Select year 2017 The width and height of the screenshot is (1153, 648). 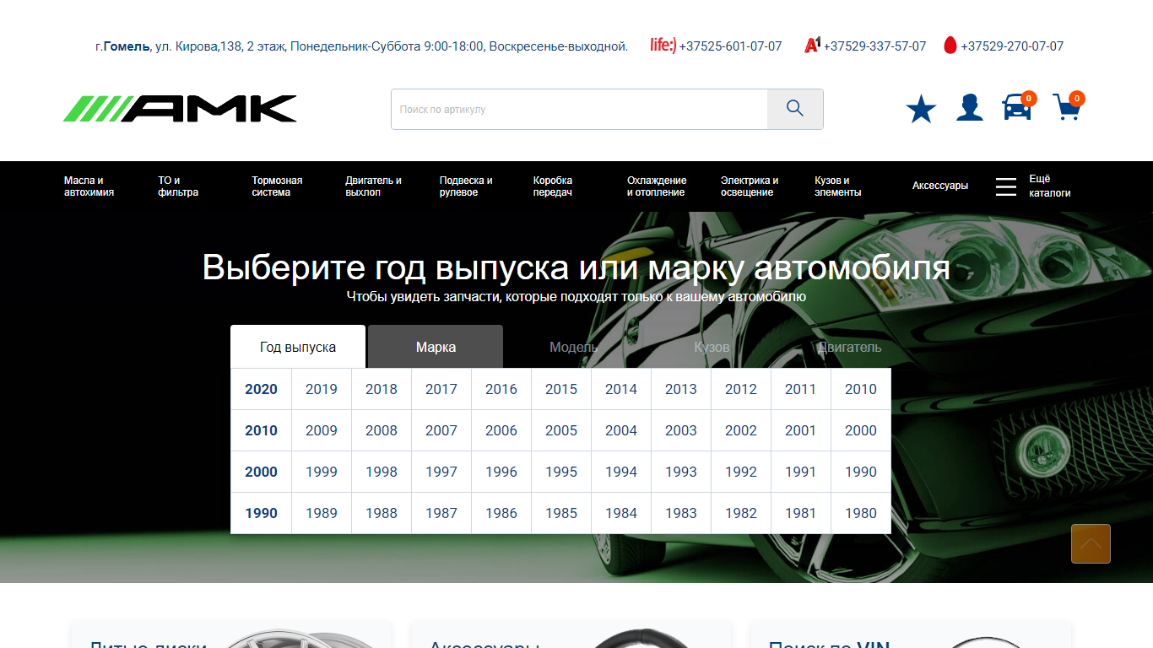click(441, 389)
